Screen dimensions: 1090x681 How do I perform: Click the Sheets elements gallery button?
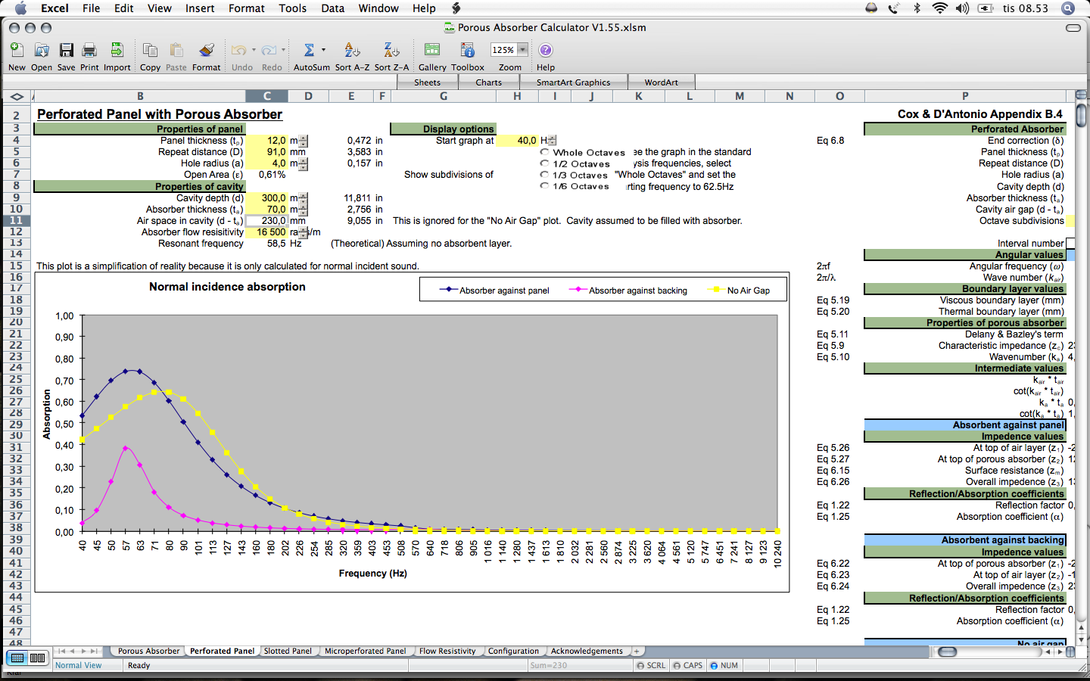point(427,82)
